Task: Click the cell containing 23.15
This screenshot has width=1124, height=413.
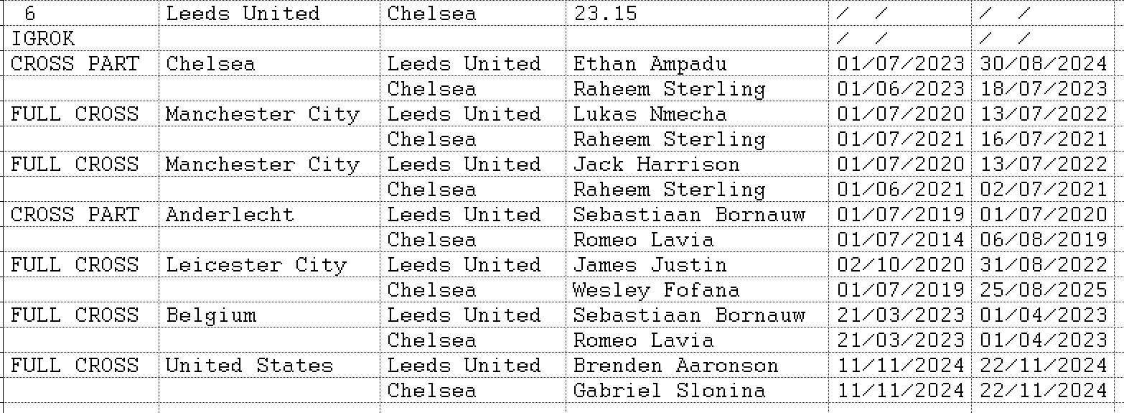Action: click(605, 14)
